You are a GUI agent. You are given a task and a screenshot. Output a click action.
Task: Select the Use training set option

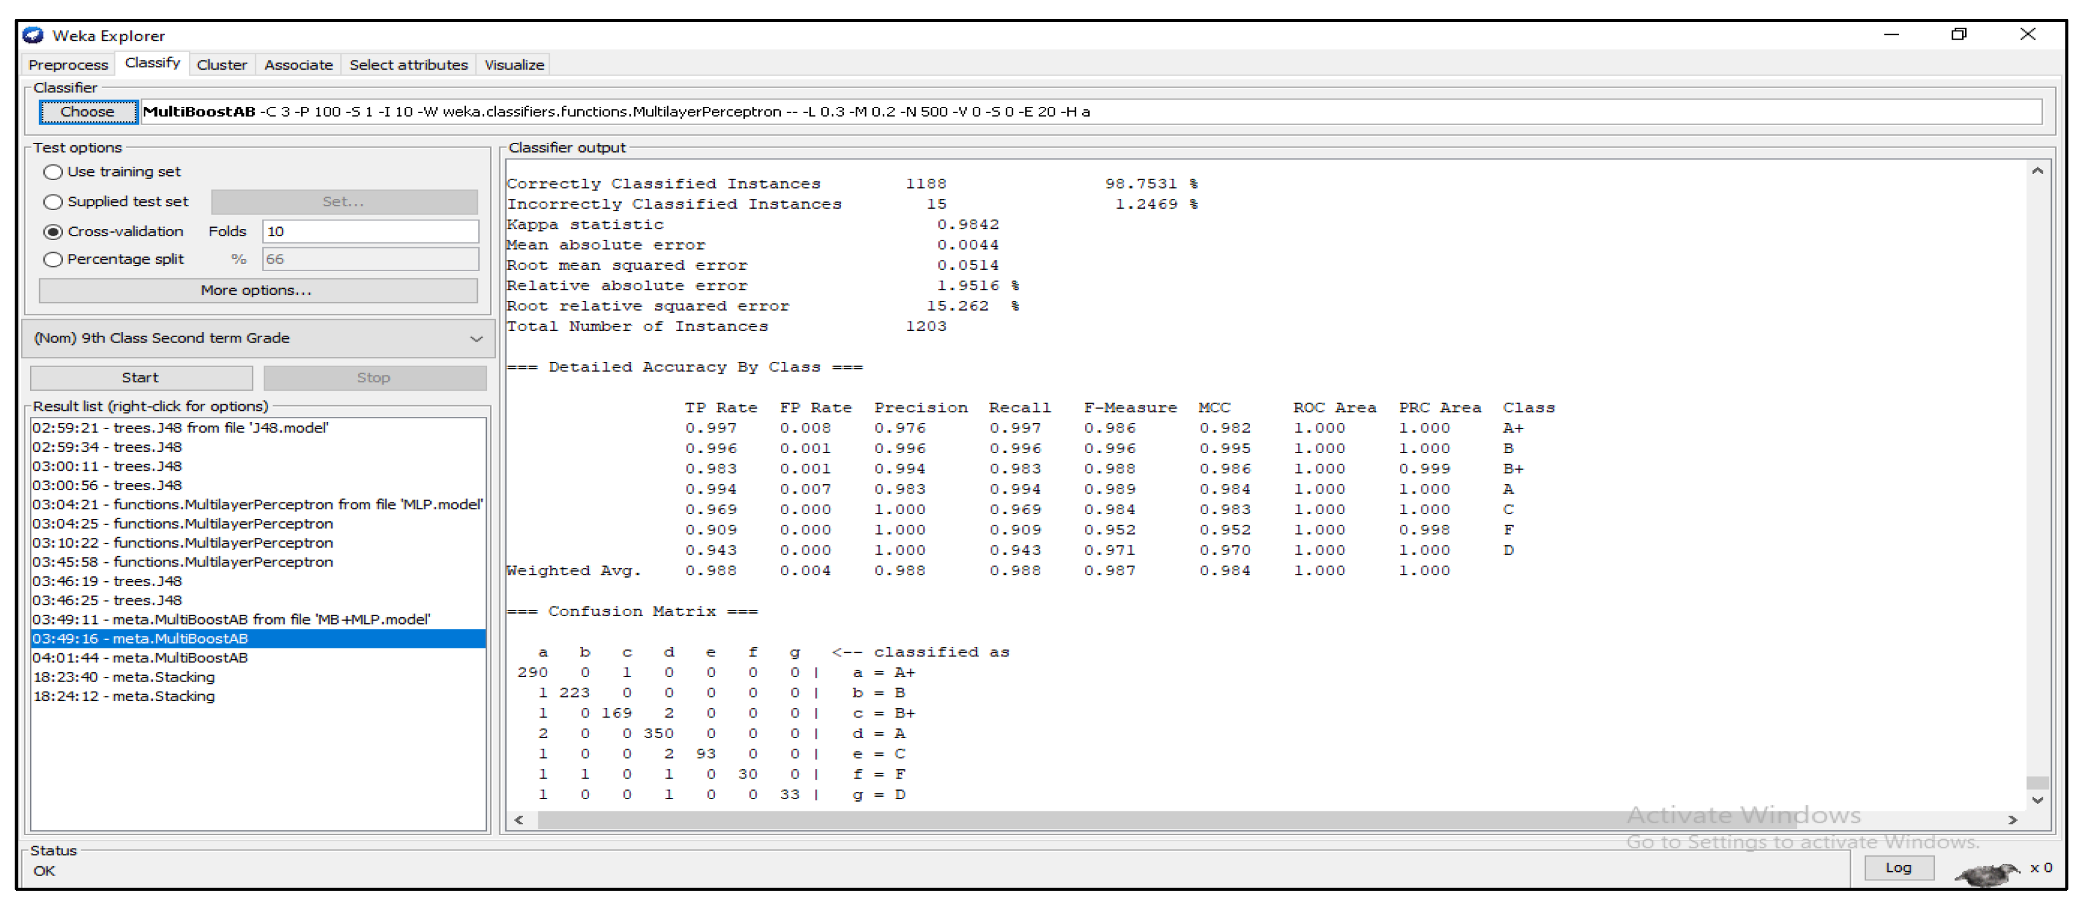(x=53, y=172)
